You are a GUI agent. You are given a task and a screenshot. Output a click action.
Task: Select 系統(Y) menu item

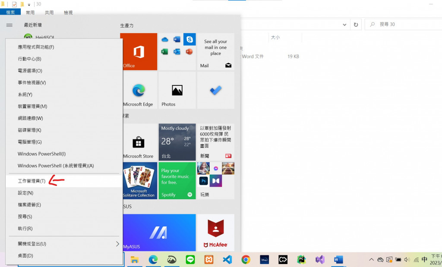[x=64, y=94]
